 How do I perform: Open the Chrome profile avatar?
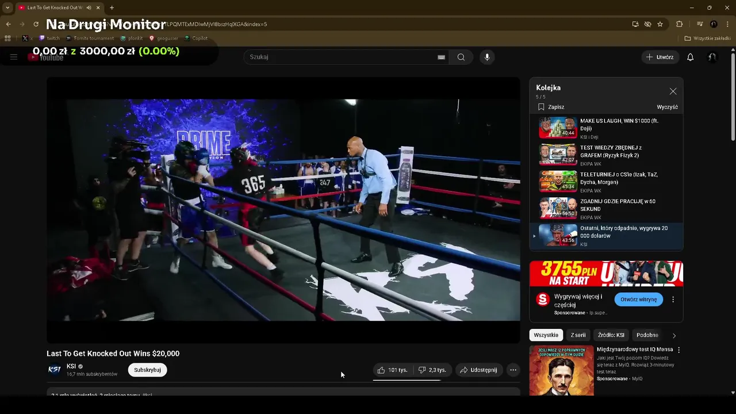pos(714,24)
